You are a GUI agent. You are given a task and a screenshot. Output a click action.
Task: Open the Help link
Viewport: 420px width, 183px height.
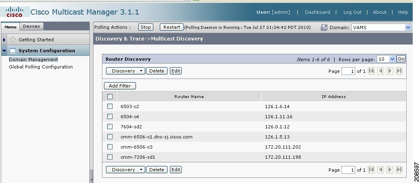coord(403,12)
